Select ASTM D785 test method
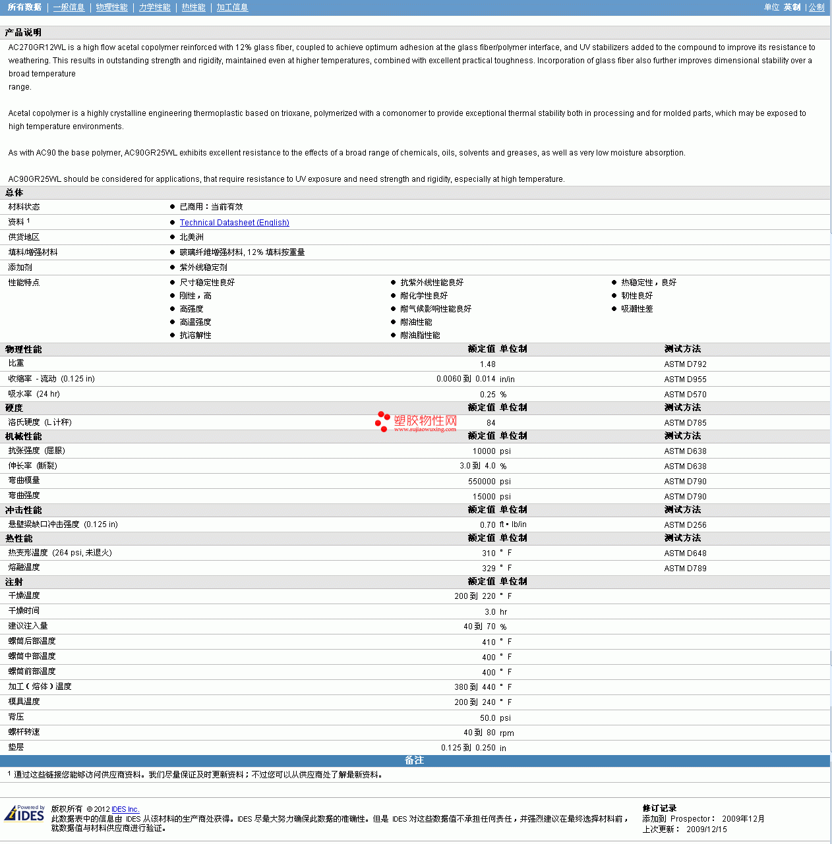The width and height of the screenshot is (832, 844). 686,423
